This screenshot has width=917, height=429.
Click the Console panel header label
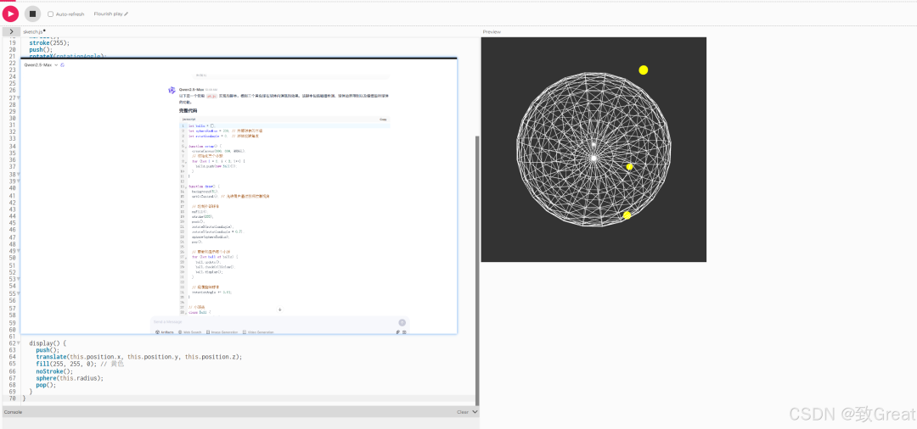click(13, 412)
